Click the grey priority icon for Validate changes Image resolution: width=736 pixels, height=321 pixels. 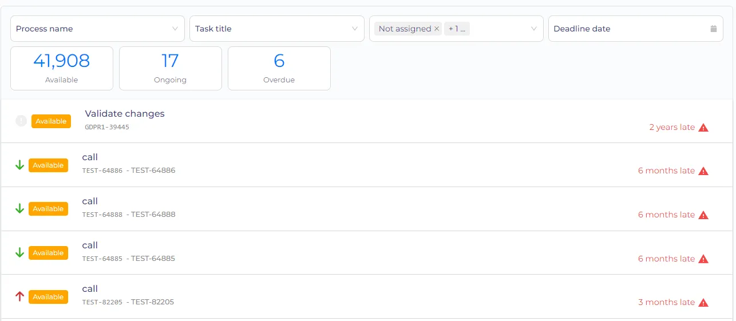point(21,121)
